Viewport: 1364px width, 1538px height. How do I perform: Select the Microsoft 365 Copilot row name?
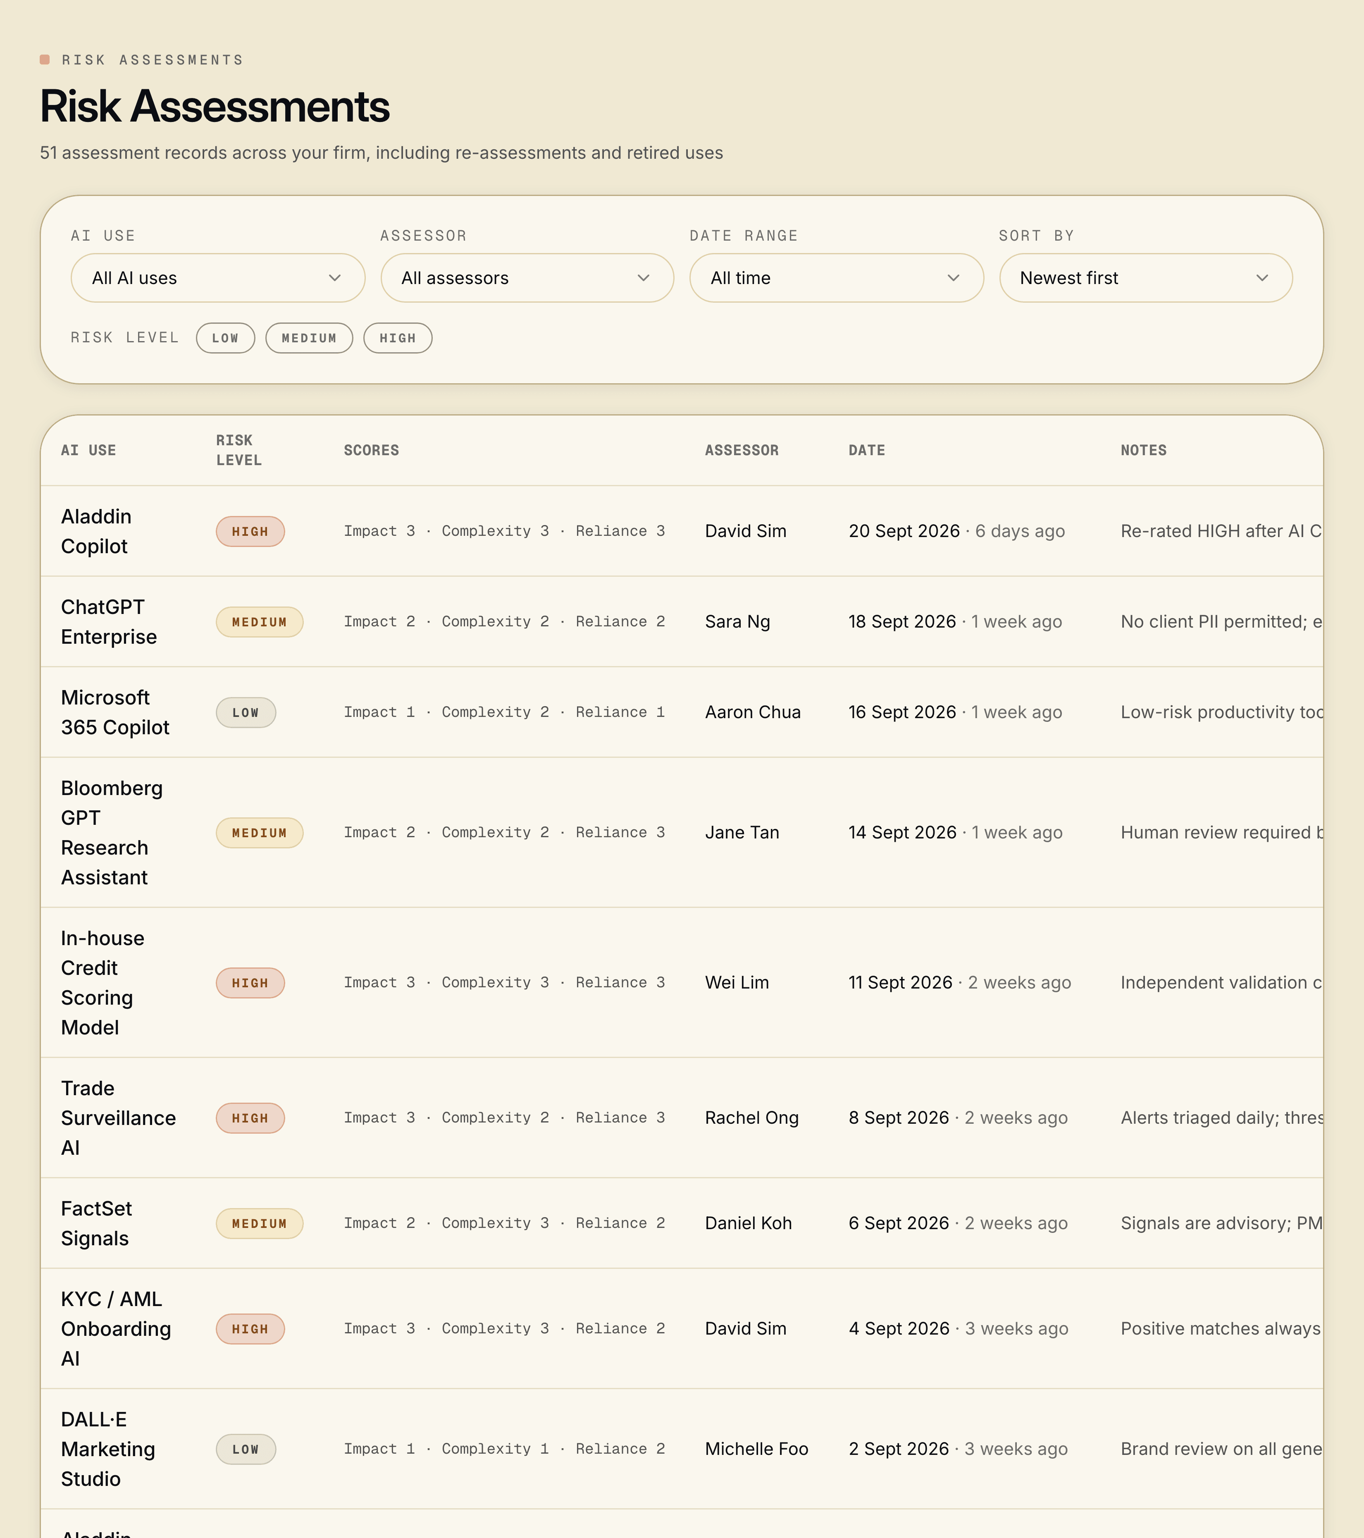(115, 712)
